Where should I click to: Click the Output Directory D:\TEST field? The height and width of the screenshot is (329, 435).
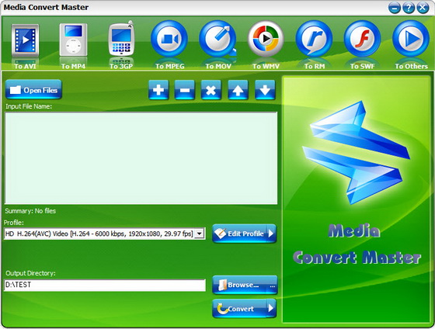(x=105, y=286)
